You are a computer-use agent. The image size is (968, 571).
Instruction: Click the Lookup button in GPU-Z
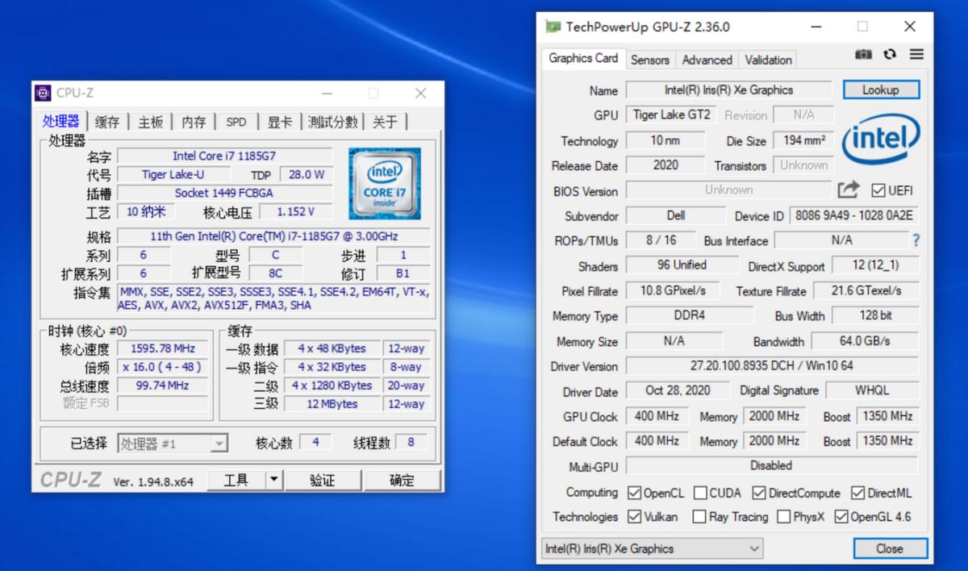click(881, 90)
